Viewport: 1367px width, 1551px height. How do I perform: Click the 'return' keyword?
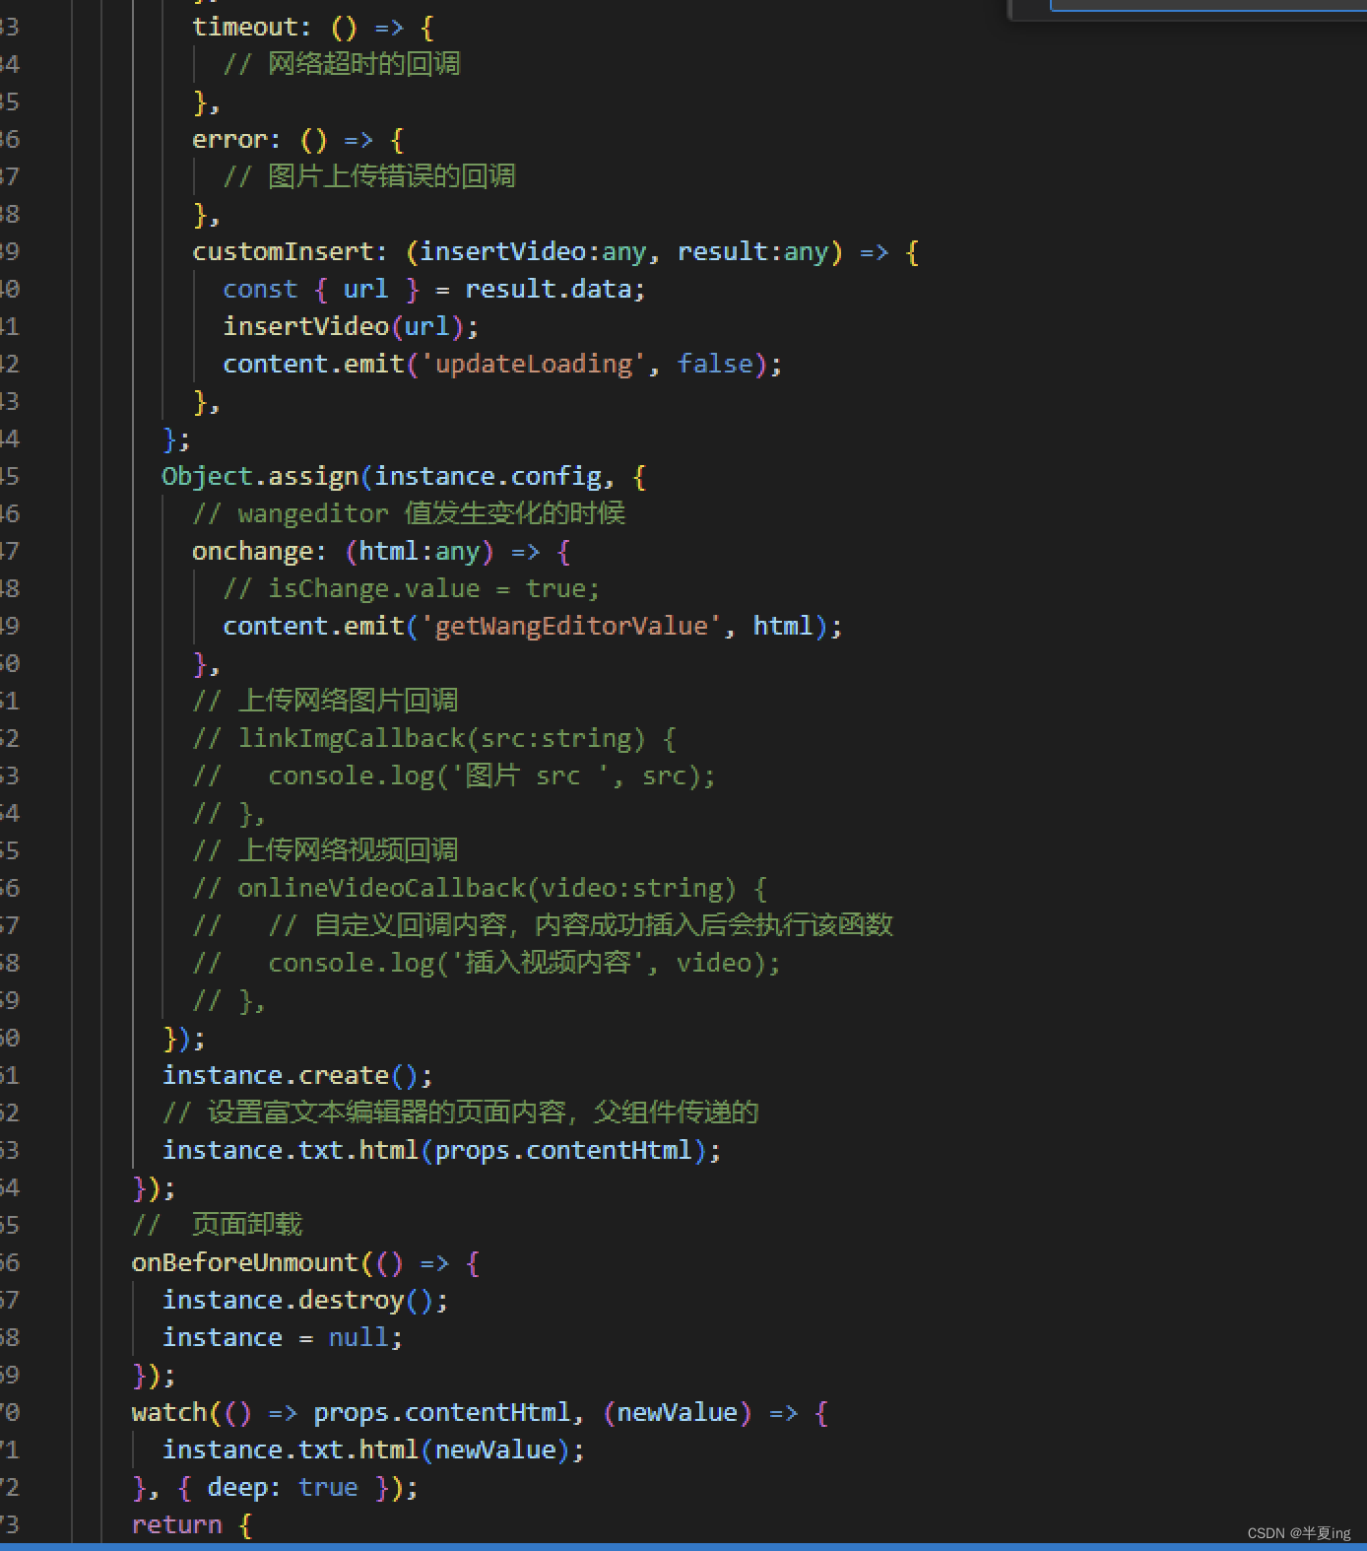(x=177, y=1524)
